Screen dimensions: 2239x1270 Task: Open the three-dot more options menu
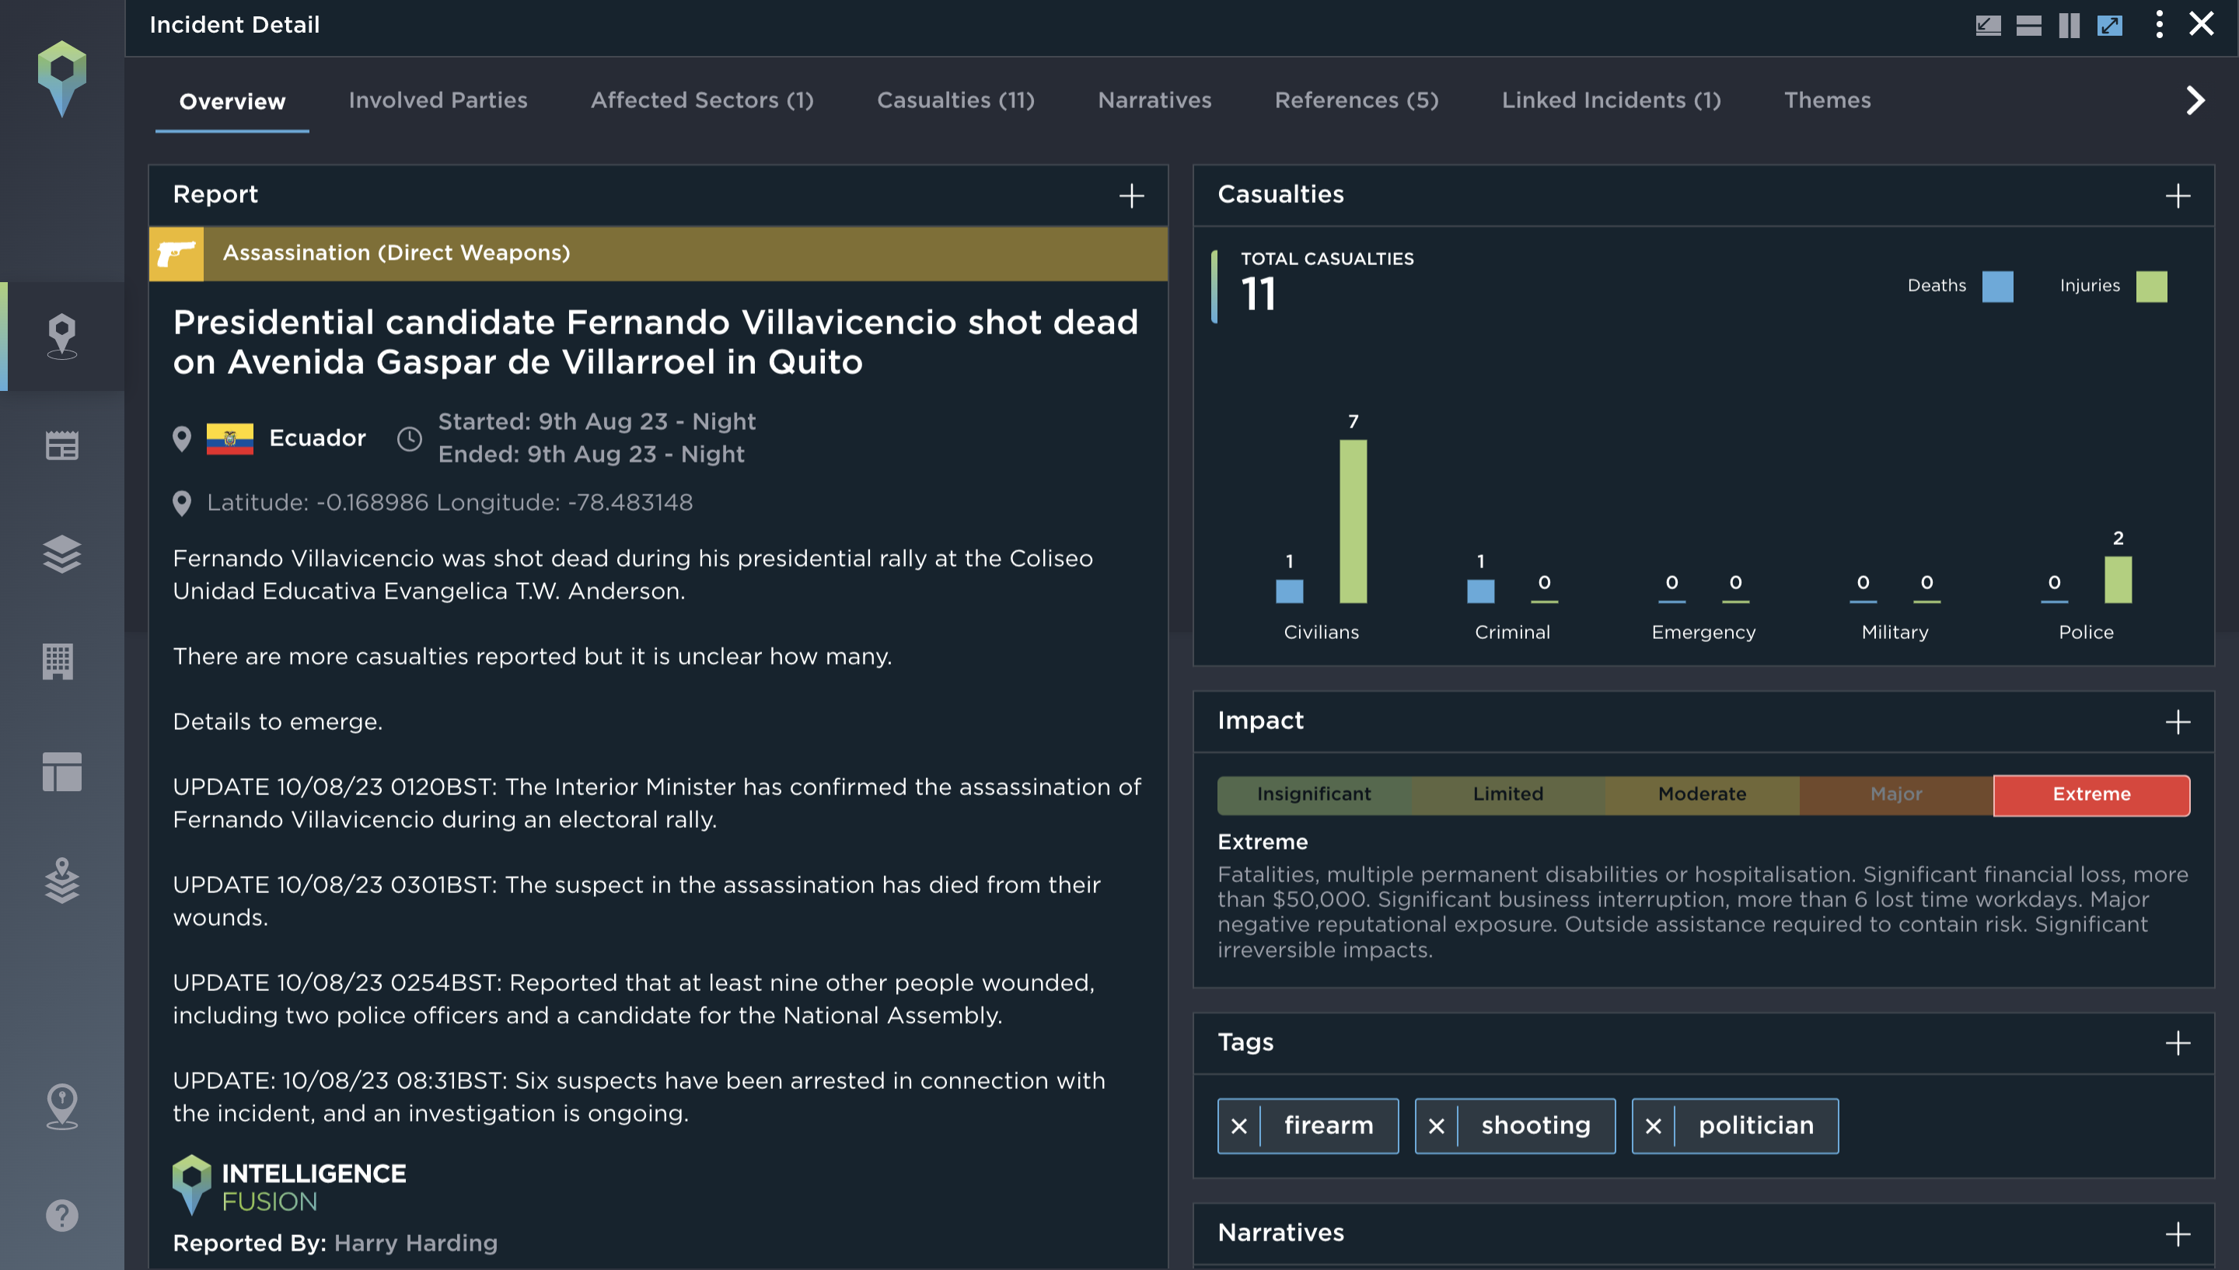pos(2160,24)
